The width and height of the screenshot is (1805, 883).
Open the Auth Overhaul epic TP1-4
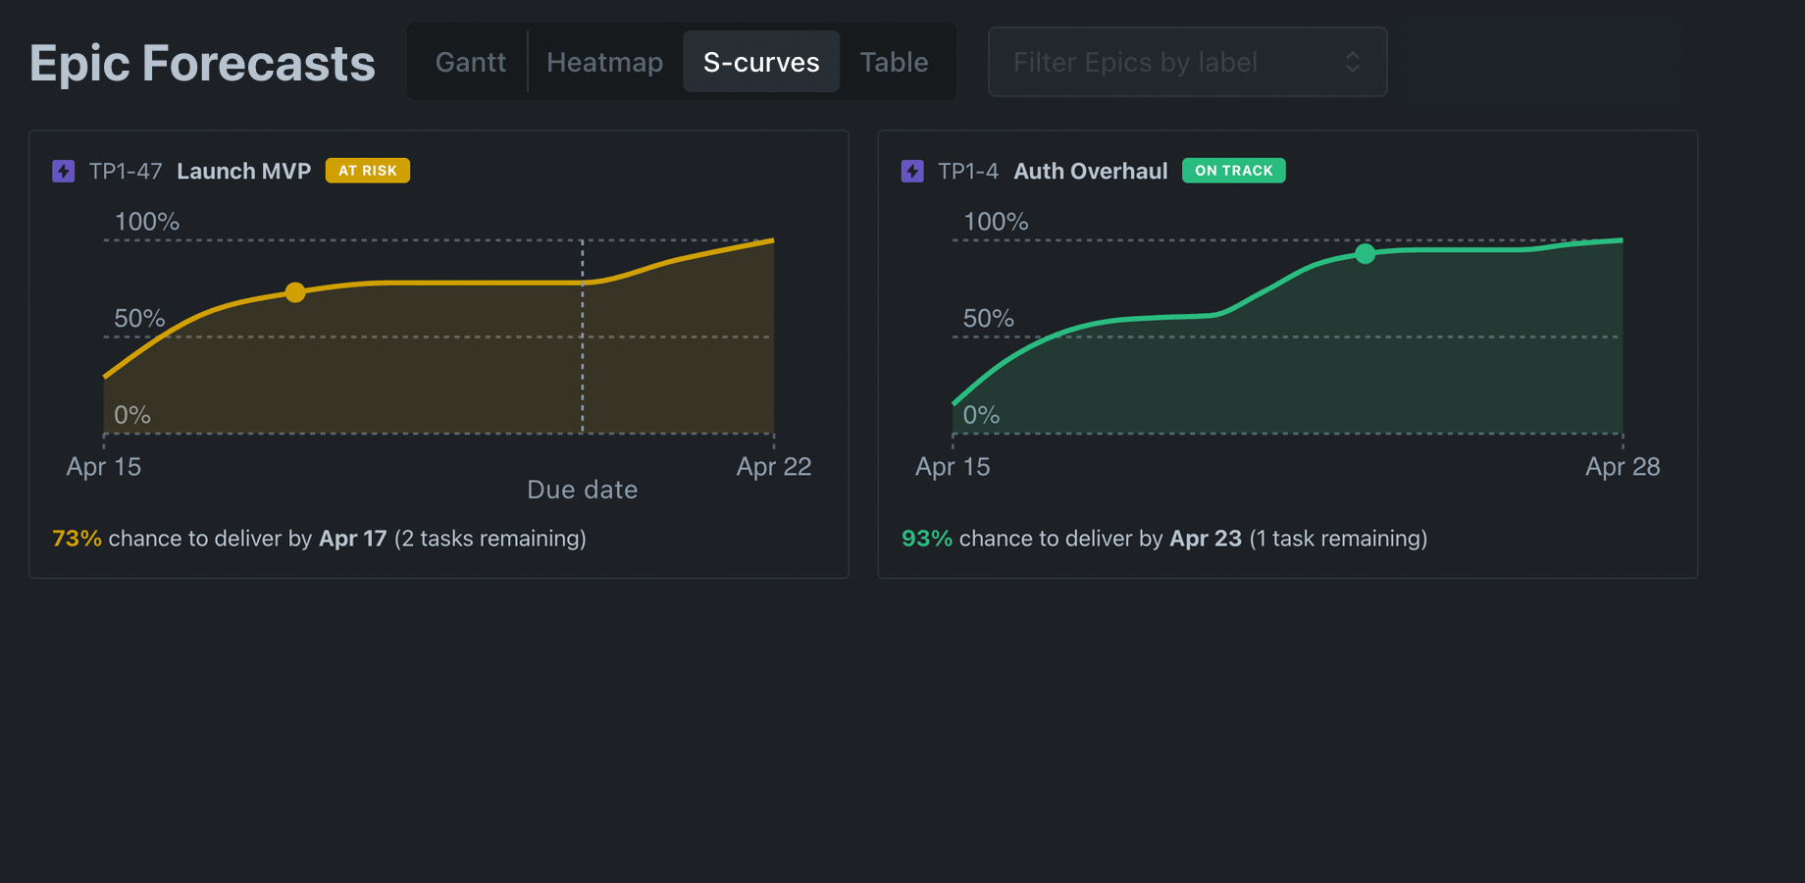pos(1090,170)
